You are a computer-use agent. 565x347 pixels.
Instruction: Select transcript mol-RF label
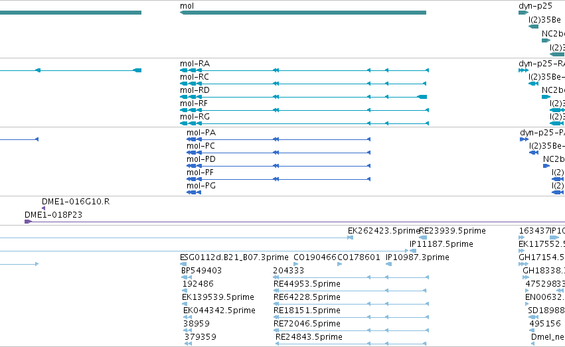194,104
